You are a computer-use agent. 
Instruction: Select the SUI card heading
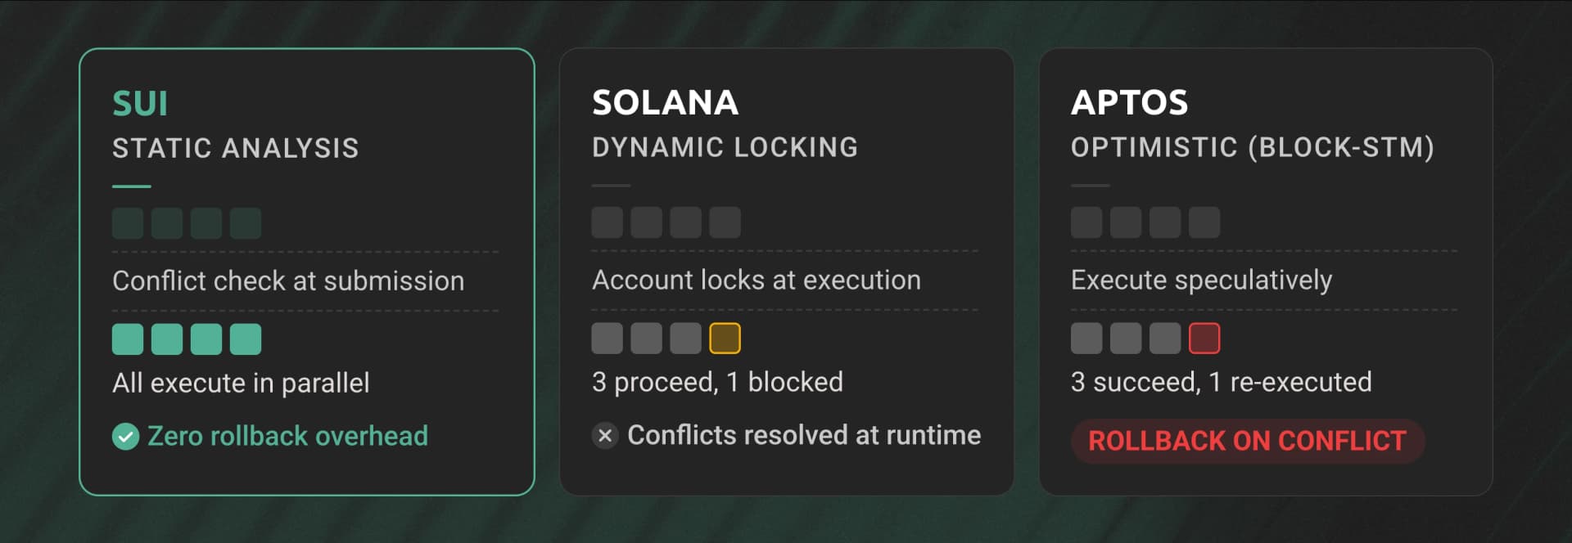coord(140,104)
